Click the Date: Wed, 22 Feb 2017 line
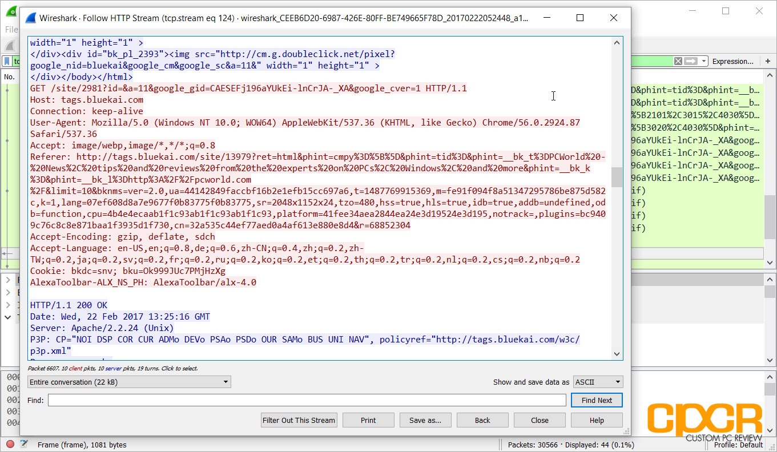Screen dimensions: 777x452 120,316
